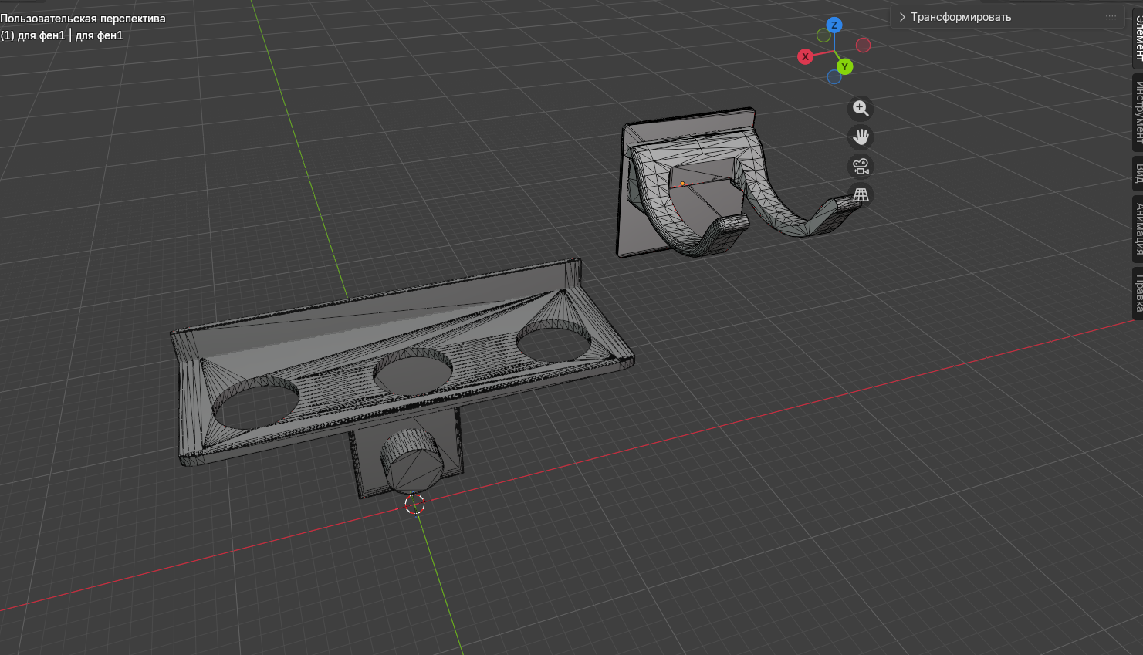Click the dark green negative Y gizmo circle
This screenshot has width=1143, height=655.
[x=823, y=35]
